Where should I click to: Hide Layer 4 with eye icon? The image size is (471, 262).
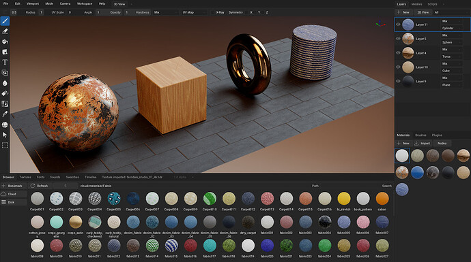[398, 52]
